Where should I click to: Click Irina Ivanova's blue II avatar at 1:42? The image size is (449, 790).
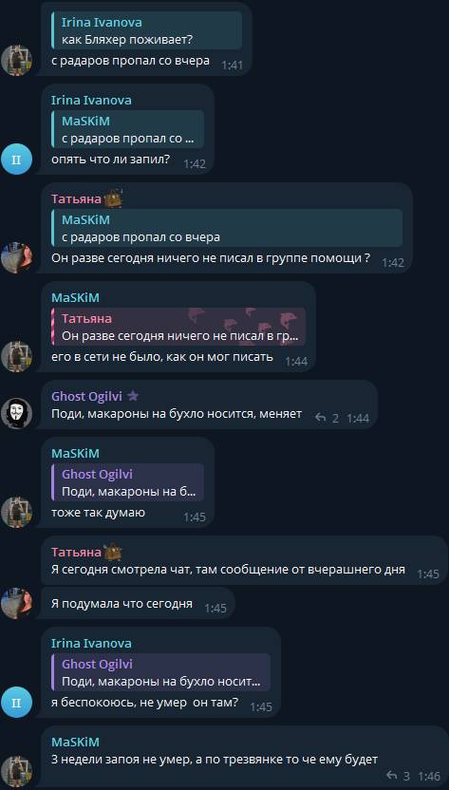(17, 160)
